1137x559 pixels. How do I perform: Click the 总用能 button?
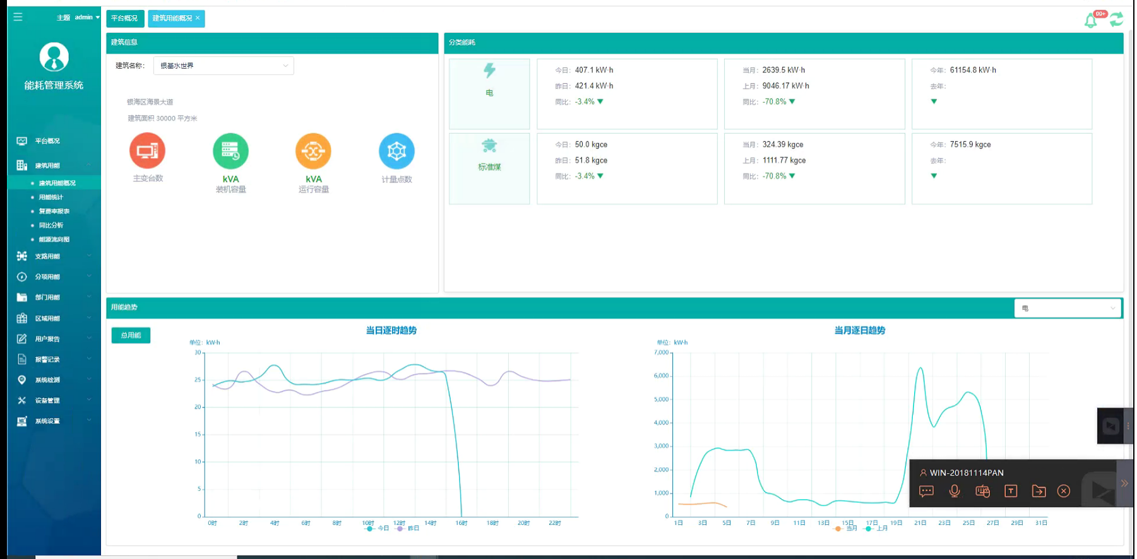(x=131, y=335)
